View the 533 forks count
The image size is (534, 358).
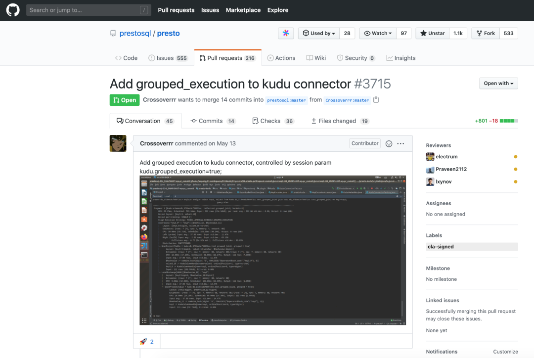point(508,33)
